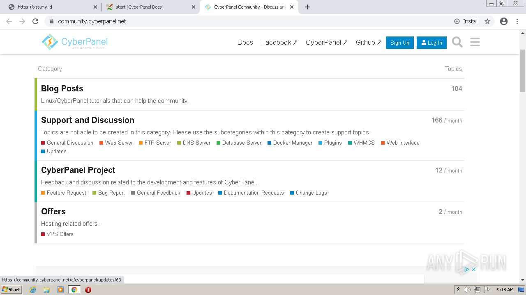
Task: Open CyberPanel external link in header
Action: [x=327, y=42]
